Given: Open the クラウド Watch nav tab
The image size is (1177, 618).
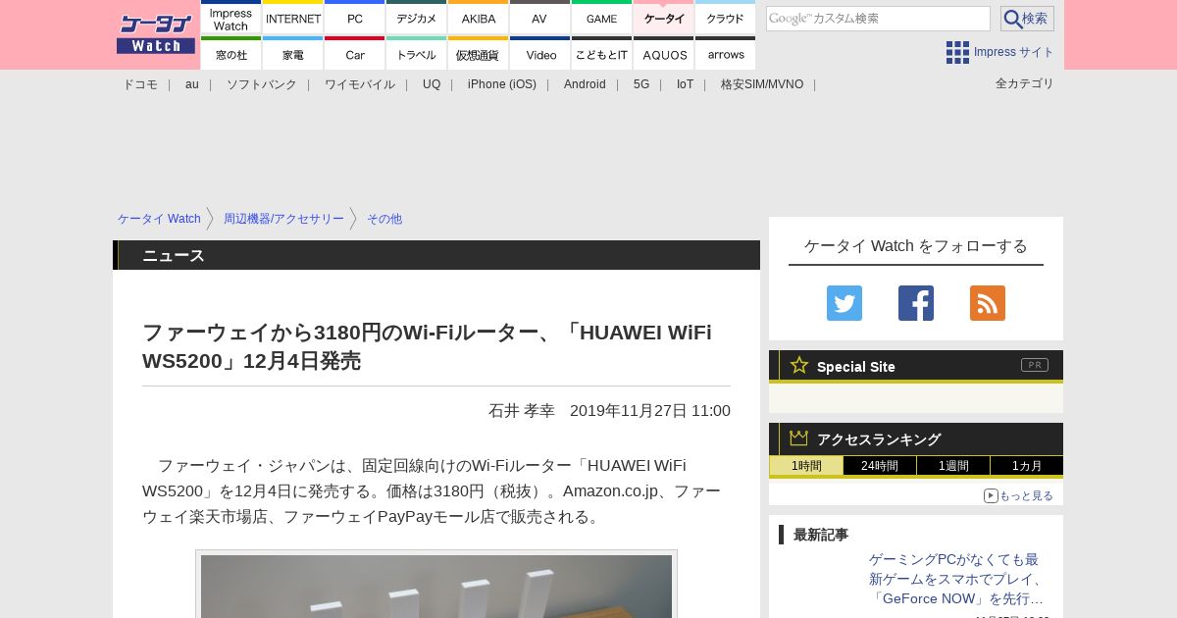Looking at the screenshot, I should [x=726, y=18].
